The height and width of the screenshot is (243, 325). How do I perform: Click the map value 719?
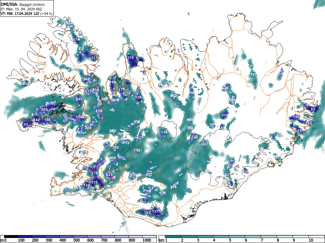click(173, 187)
